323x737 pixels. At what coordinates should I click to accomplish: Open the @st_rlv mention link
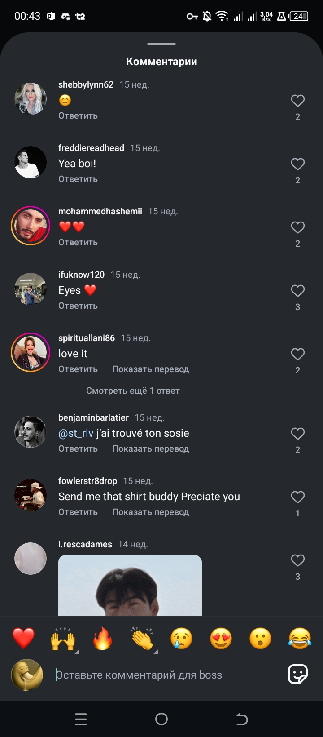(76, 433)
